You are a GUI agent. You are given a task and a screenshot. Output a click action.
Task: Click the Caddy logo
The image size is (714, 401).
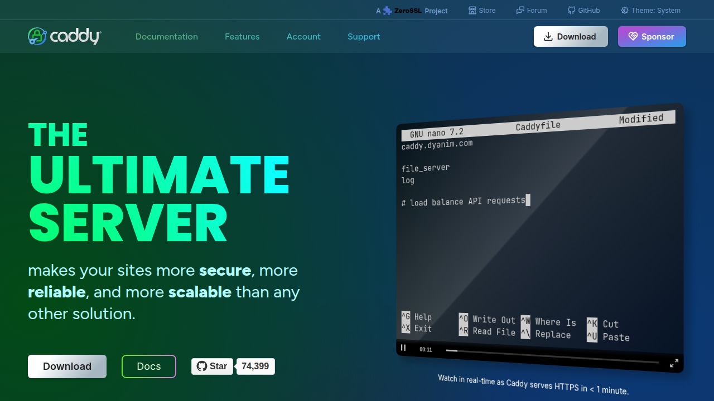click(x=65, y=36)
